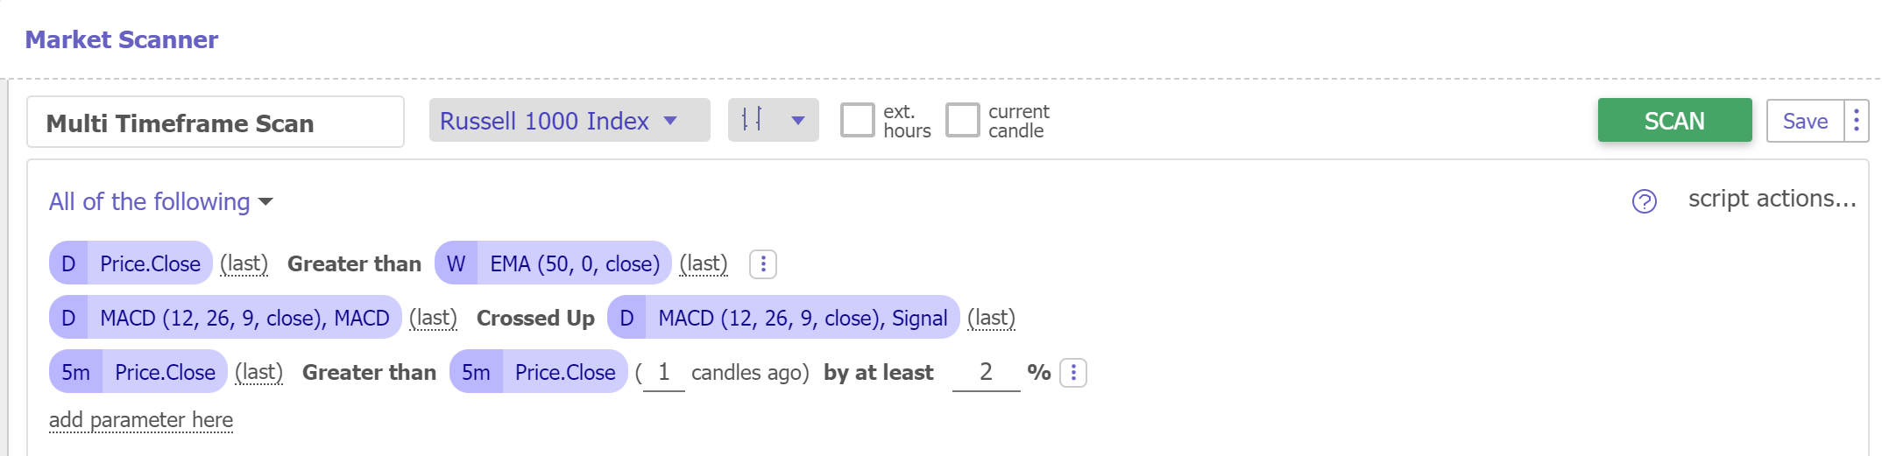
Task: Run the SCAN button
Action: 1673,121
